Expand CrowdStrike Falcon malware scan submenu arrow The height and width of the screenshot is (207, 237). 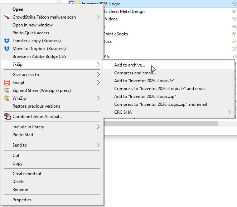[x=98, y=17]
